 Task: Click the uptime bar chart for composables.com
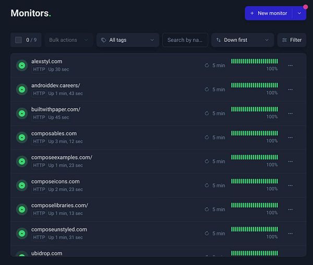click(x=255, y=133)
